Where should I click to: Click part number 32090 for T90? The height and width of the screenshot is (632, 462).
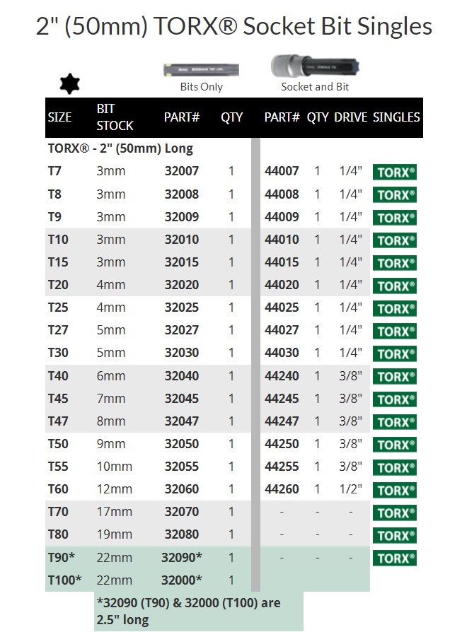[x=182, y=558]
